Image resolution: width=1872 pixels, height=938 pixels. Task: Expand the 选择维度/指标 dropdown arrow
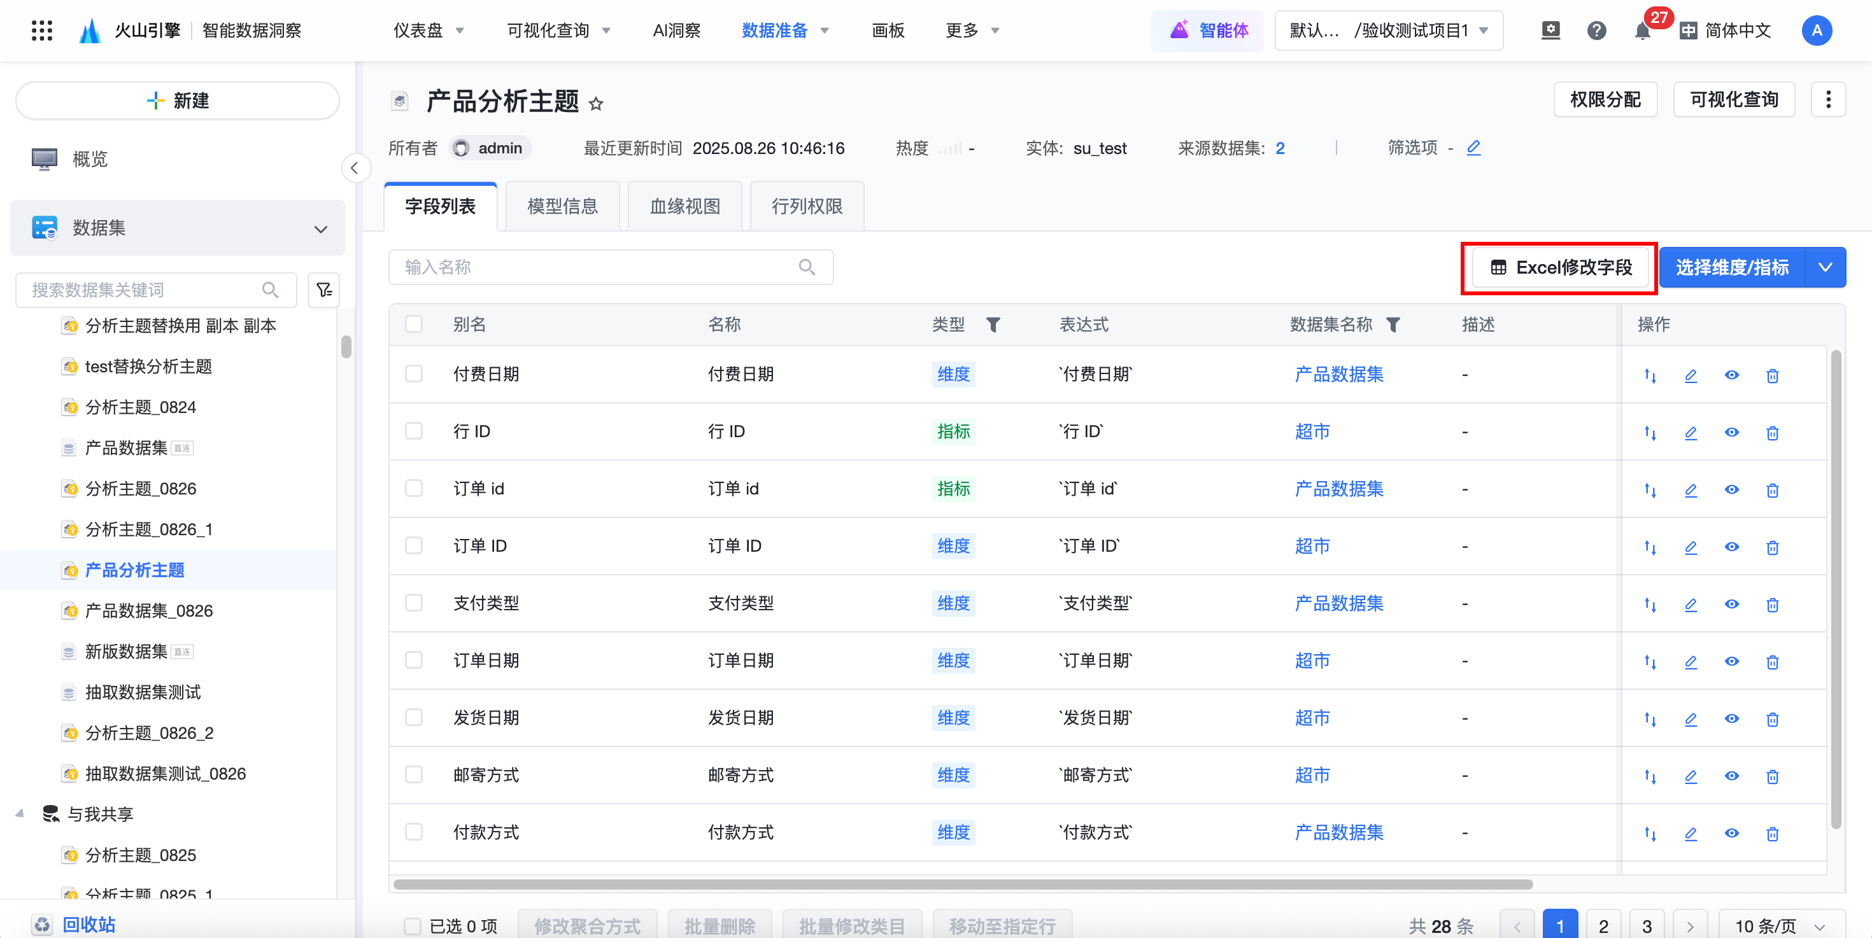click(1826, 267)
